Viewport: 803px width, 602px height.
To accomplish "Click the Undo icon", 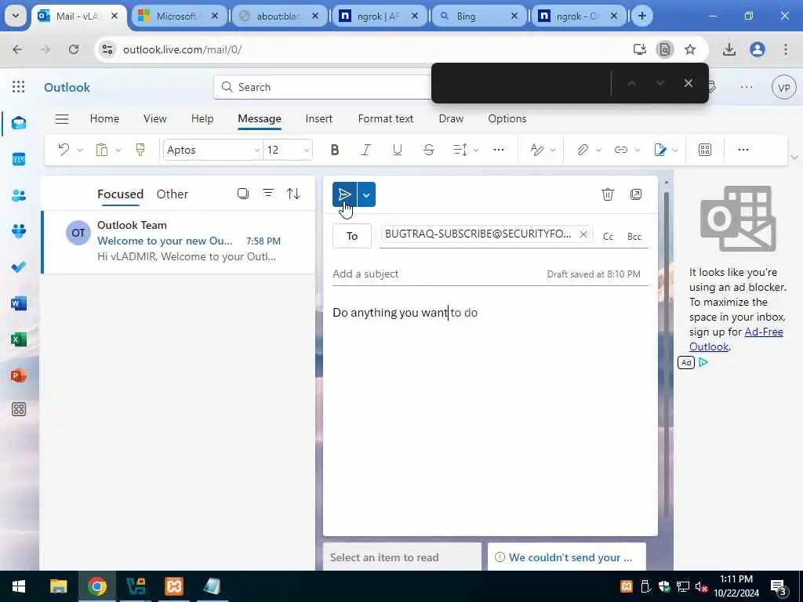I will point(64,150).
